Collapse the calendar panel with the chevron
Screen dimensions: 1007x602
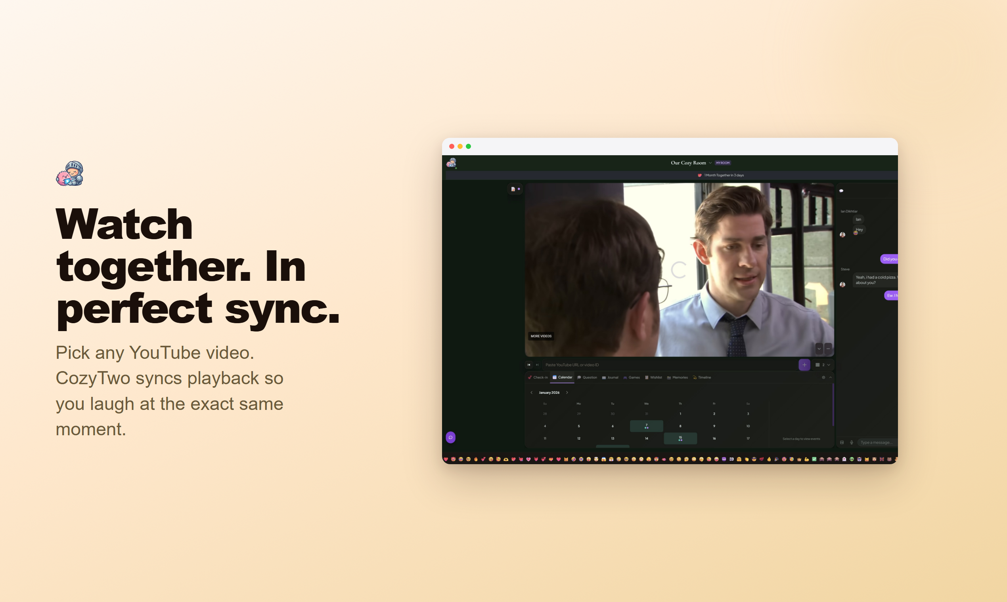tap(831, 377)
